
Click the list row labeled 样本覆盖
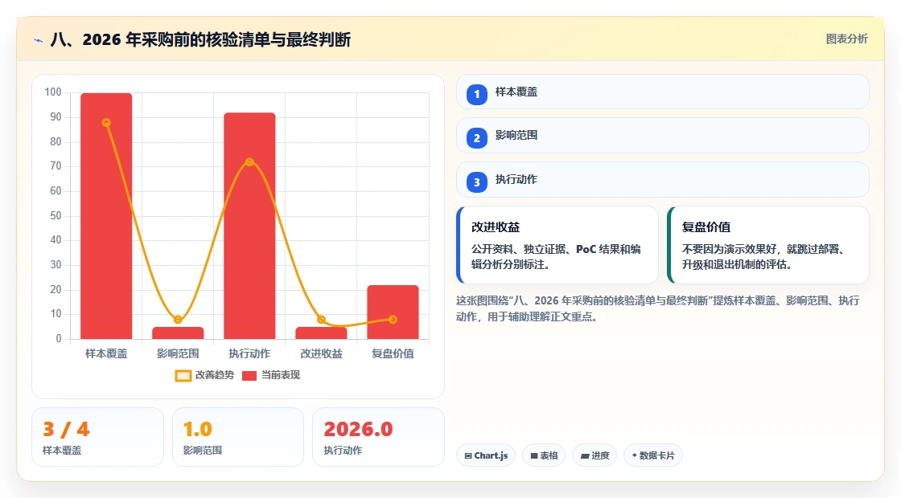[663, 92]
